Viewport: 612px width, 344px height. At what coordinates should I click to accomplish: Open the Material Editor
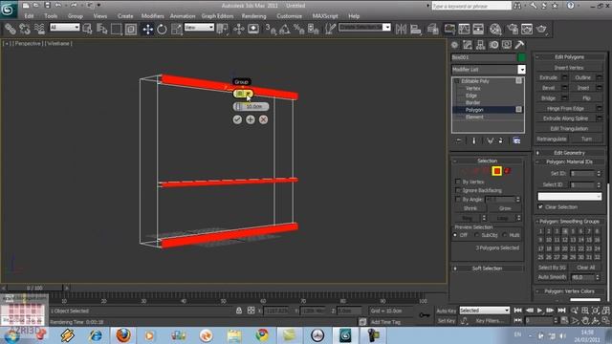point(495,30)
